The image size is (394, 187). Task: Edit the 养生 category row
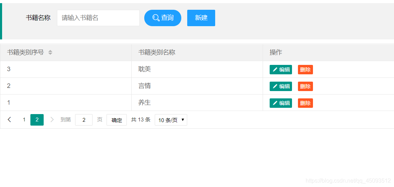pos(281,103)
